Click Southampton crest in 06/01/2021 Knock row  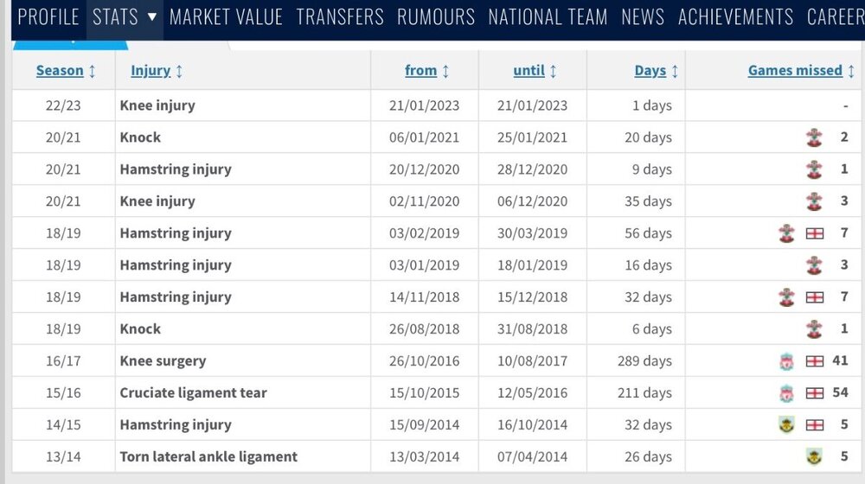(814, 137)
